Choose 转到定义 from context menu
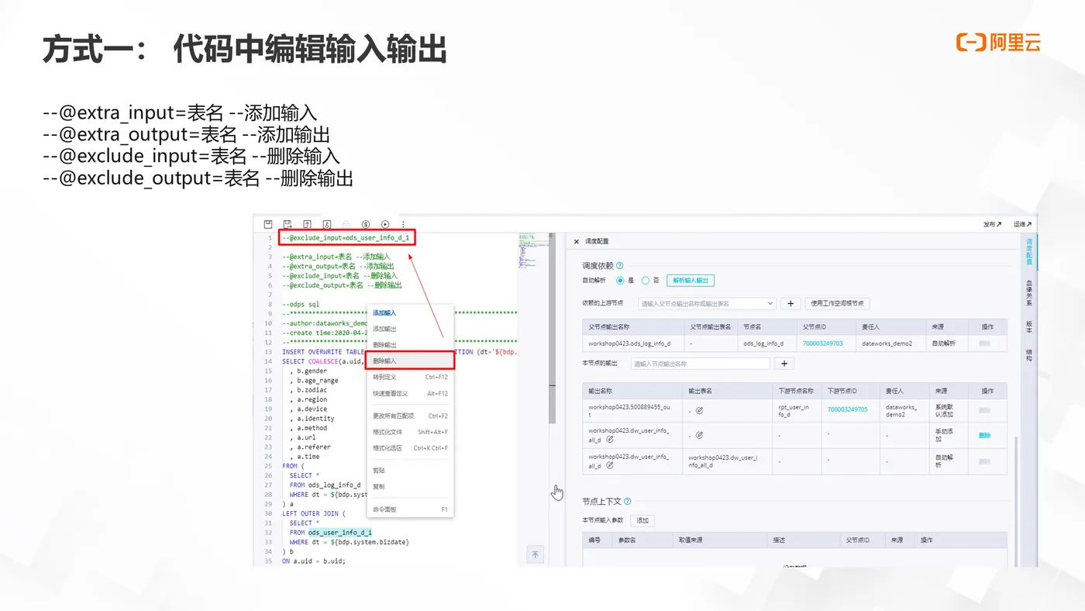 pyautogui.click(x=410, y=377)
